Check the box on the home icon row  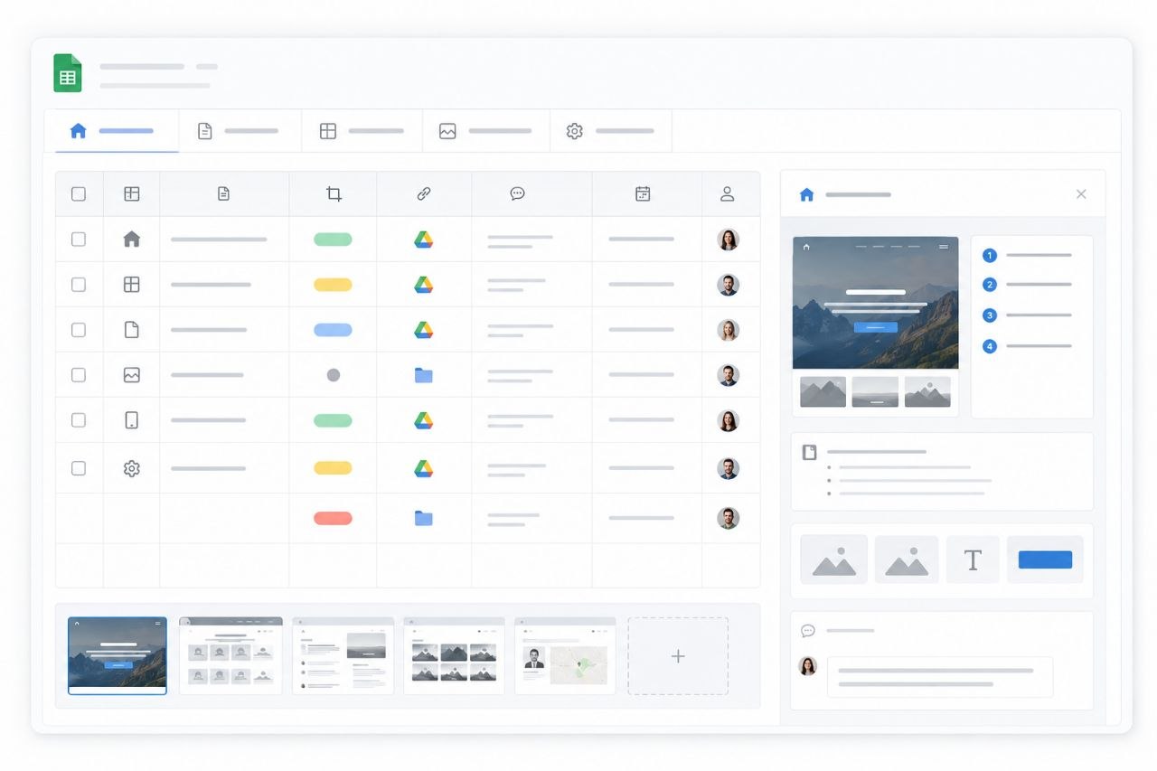point(79,240)
